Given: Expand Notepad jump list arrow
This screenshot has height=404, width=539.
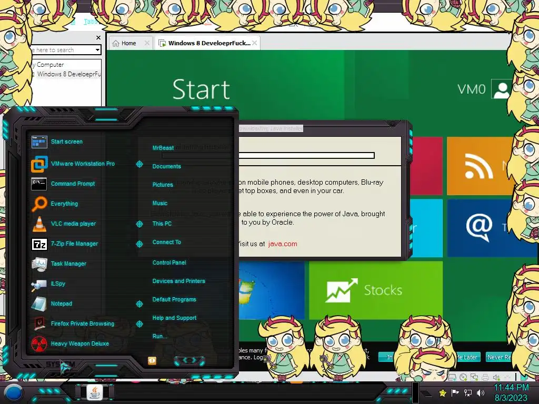Looking at the screenshot, I should (x=139, y=304).
